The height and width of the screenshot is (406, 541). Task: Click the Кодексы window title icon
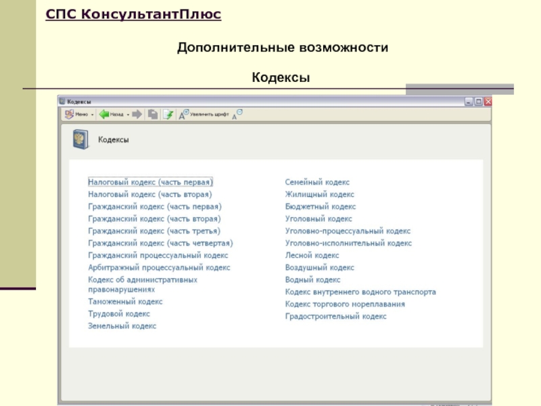click(x=62, y=101)
